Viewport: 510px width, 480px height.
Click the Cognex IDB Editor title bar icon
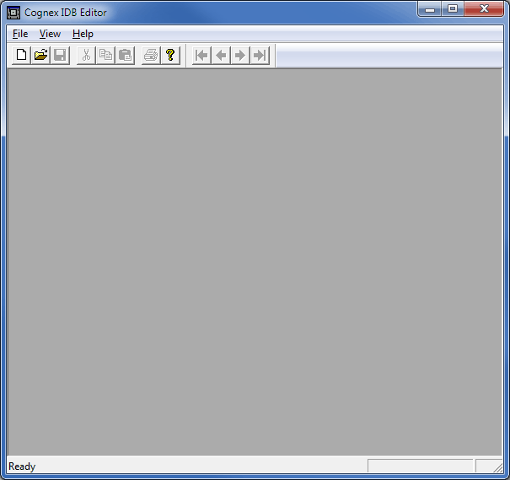point(13,13)
